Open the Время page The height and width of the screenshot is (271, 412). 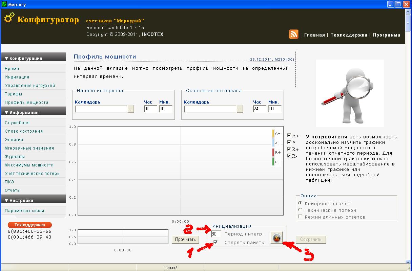pos(12,68)
